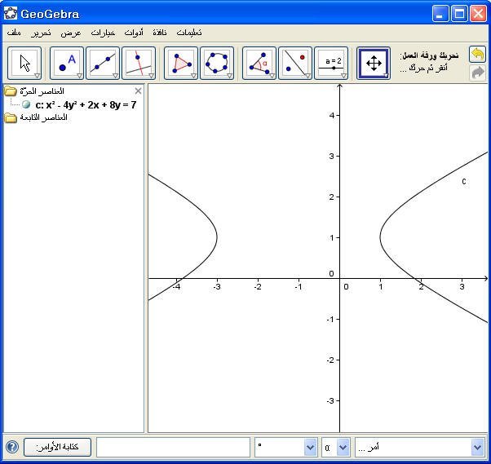The height and width of the screenshot is (464, 491).
Task: Click the label c on the hyperbola
Action: (464, 181)
